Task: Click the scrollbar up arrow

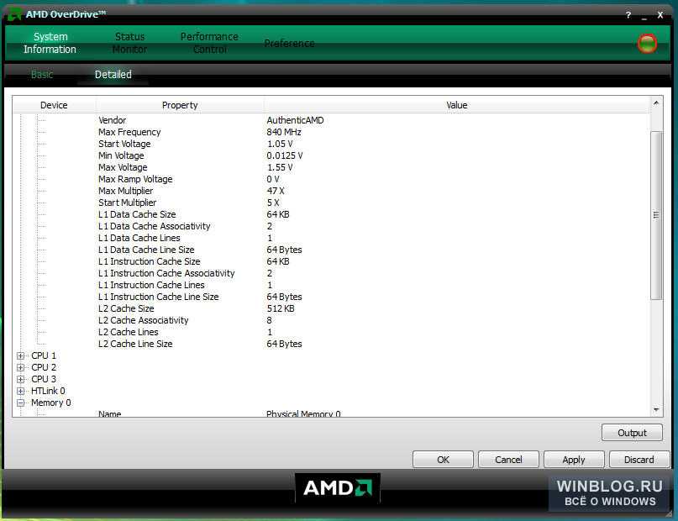Action: tap(656, 103)
